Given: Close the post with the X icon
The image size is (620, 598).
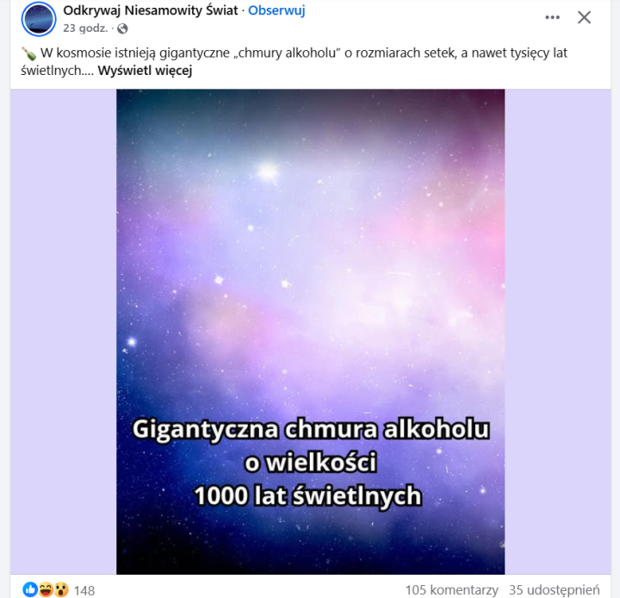Looking at the screenshot, I should tap(584, 17).
